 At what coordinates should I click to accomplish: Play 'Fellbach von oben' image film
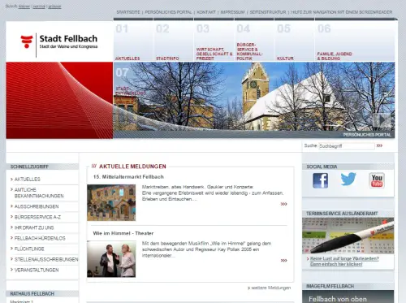tap(348, 297)
